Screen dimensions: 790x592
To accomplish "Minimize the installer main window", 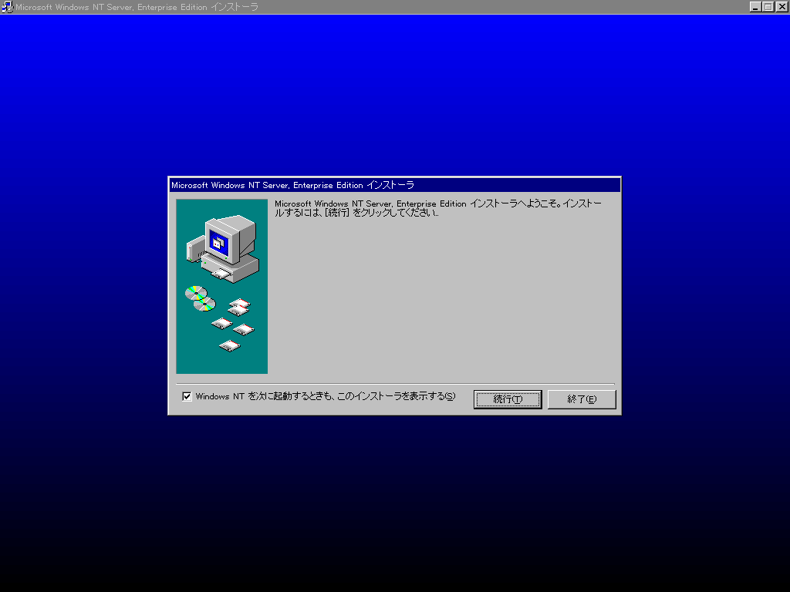I will pyautogui.click(x=755, y=7).
